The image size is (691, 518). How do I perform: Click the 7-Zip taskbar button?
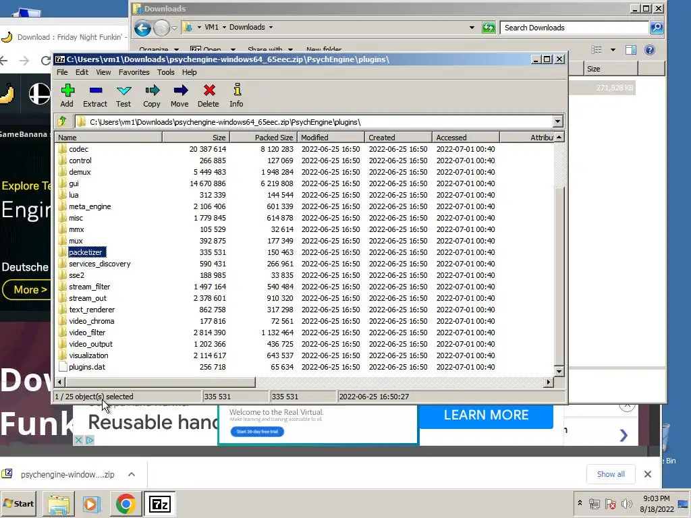point(159,504)
